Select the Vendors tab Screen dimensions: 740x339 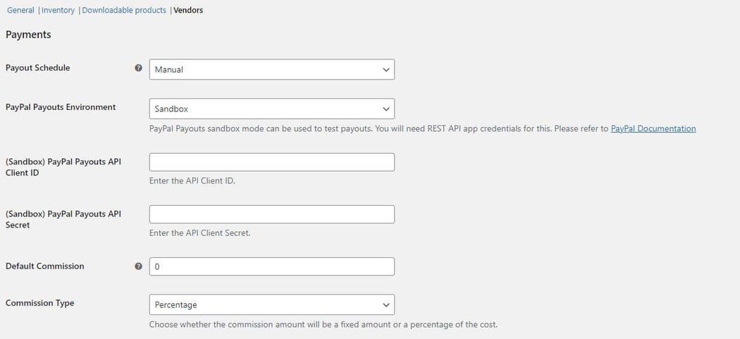188,10
